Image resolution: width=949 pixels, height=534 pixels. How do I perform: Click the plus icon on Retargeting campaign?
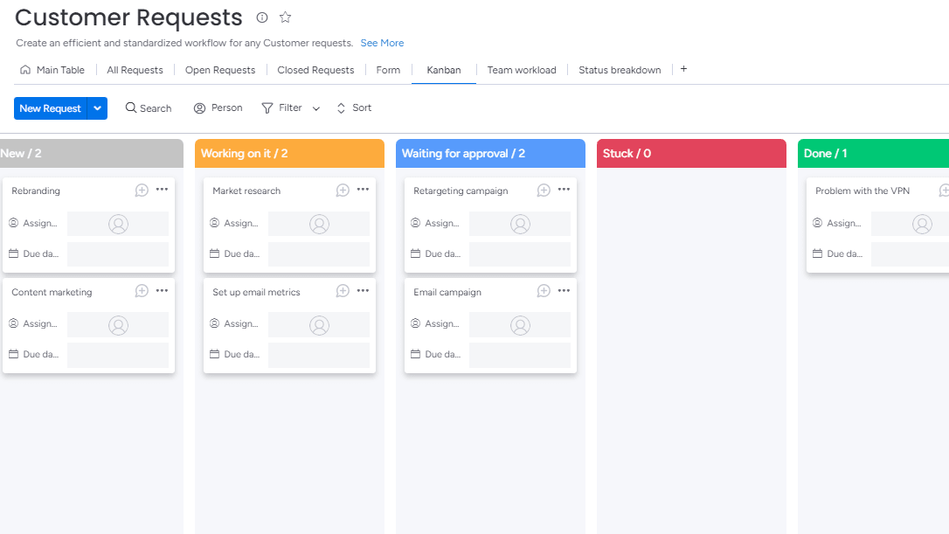(x=544, y=190)
